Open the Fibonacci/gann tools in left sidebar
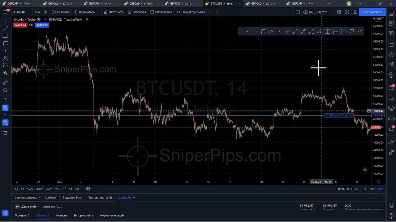The width and height of the screenshot is (396, 222). click(x=5, y=36)
